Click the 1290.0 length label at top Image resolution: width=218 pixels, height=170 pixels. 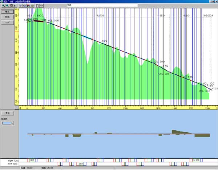(x=101, y=16)
